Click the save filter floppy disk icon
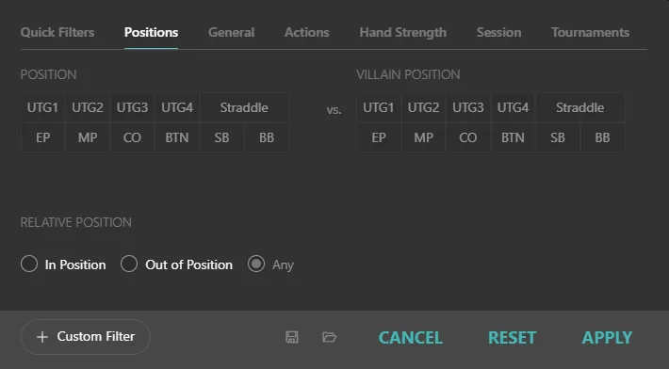 pos(292,337)
